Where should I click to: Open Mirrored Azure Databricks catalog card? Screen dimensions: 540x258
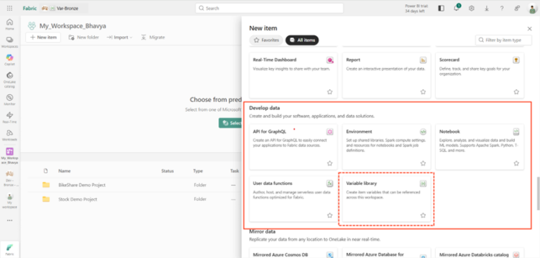pos(480,253)
